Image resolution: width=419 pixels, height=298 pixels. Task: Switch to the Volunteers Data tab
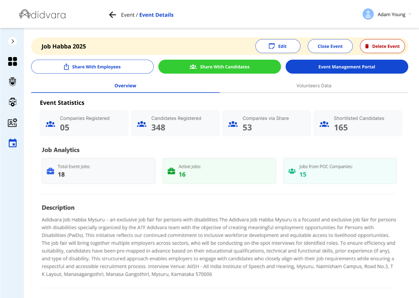(x=314, y=86)
